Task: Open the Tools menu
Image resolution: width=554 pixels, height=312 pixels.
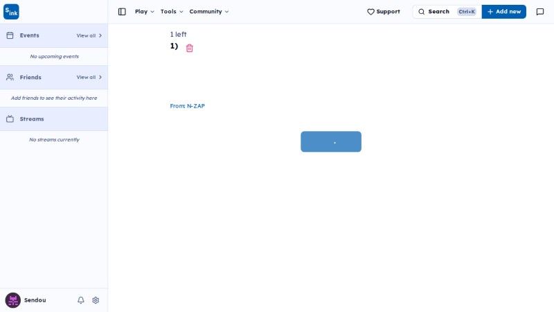Action: [172, 12]
